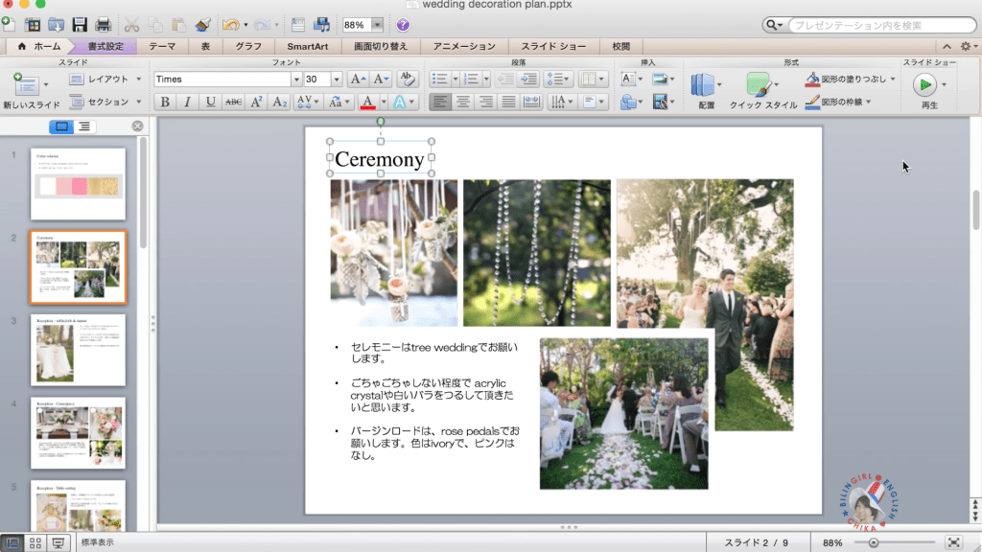The image size is (982, 552).
Task: Switch to the SmartArt ribbon tab
Action: point(307,45)
